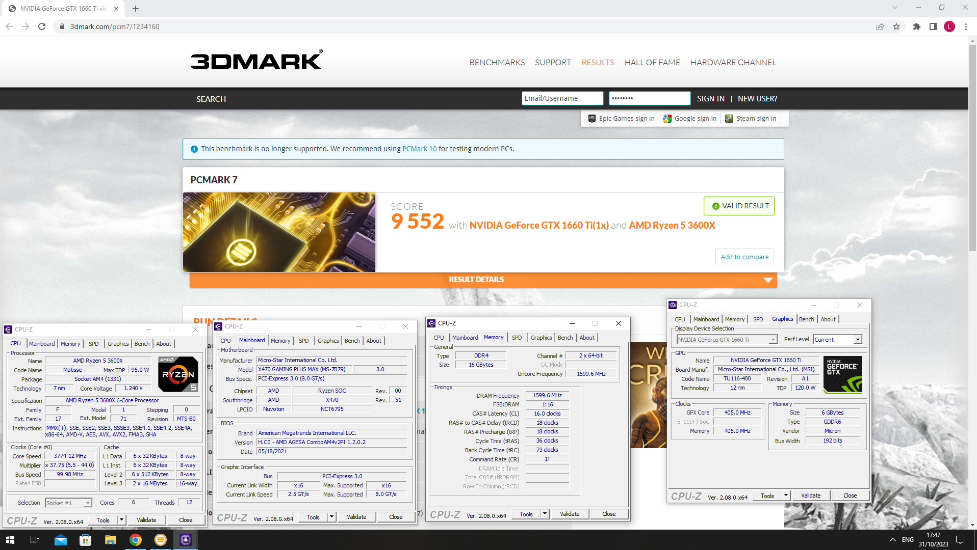Open PCMark 10 link
This screenshot has width=977, height=550.
click(420, 149)
